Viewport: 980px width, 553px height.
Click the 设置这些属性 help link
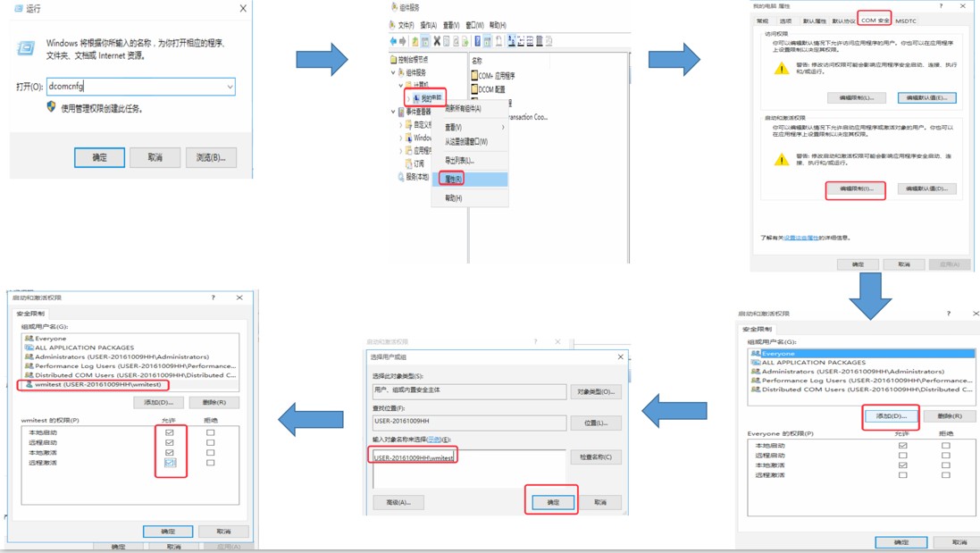(801, 238)
